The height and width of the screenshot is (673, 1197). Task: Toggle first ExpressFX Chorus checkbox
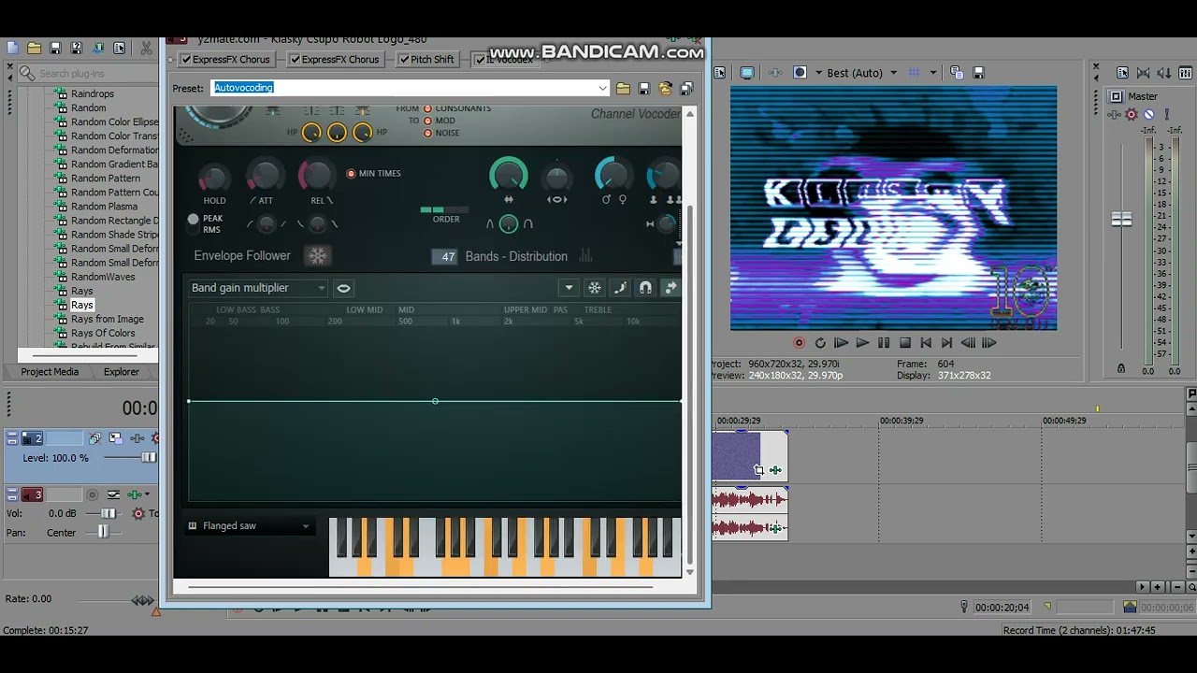coord(186,59)
